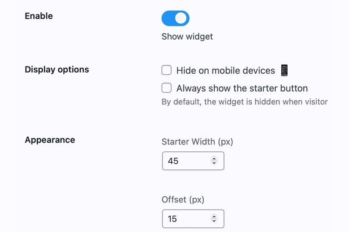Click the widget hidden by default description
Image resolution: width=350 pixels, height=232 pixels.
coord(245,102)
